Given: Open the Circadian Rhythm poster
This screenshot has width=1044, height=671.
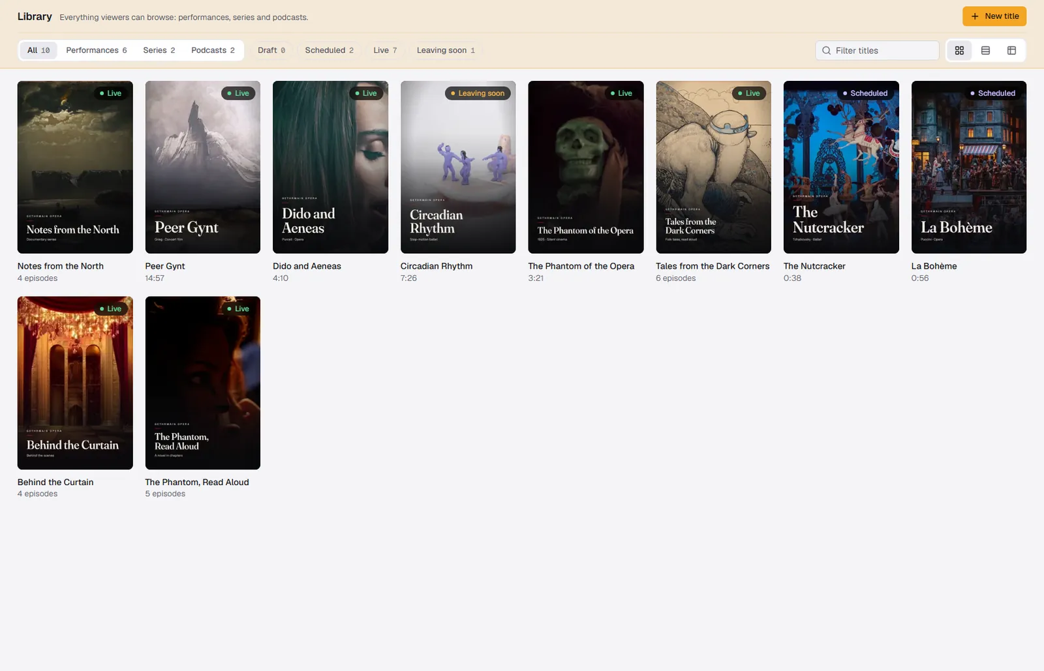Looking at the screenshot, I should tap(458, 167).
